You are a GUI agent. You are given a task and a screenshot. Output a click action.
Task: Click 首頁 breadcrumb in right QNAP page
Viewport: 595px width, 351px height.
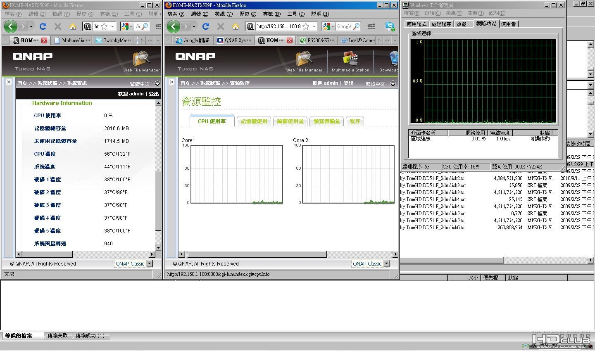pos(185,83)
